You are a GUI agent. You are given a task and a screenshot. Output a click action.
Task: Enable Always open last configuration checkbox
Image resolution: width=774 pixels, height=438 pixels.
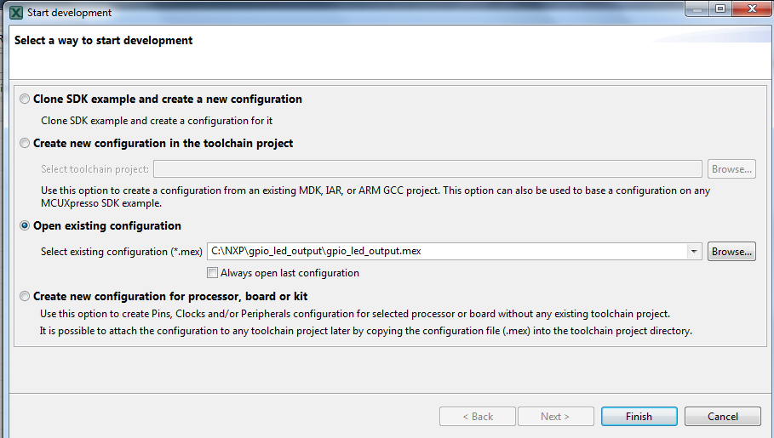coord(212,273)
